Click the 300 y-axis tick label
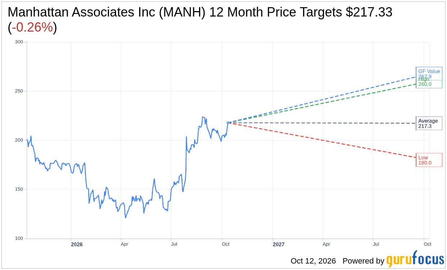The height and width of the screenshot is (270, 447). click(19, 42)
